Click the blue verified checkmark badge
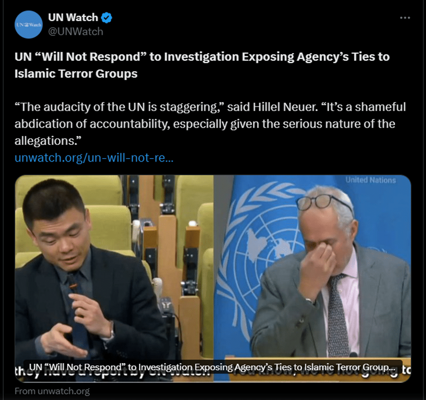 coord(106,18)
